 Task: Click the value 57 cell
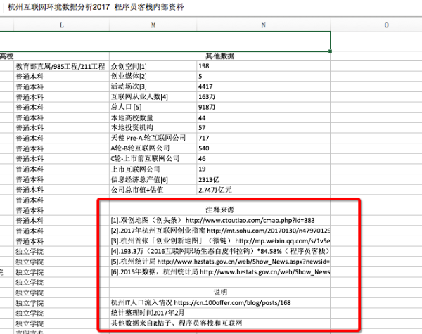pyautogui.click(x=264, y=128)
